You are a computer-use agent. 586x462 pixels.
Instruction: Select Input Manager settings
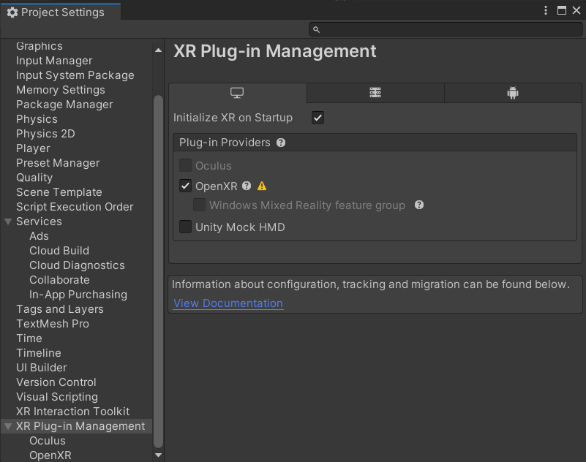pos(54,61)
